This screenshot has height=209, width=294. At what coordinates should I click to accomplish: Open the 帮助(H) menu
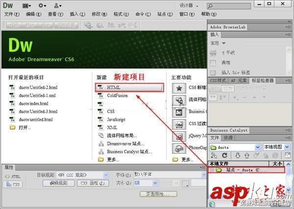tap(209, 14)
